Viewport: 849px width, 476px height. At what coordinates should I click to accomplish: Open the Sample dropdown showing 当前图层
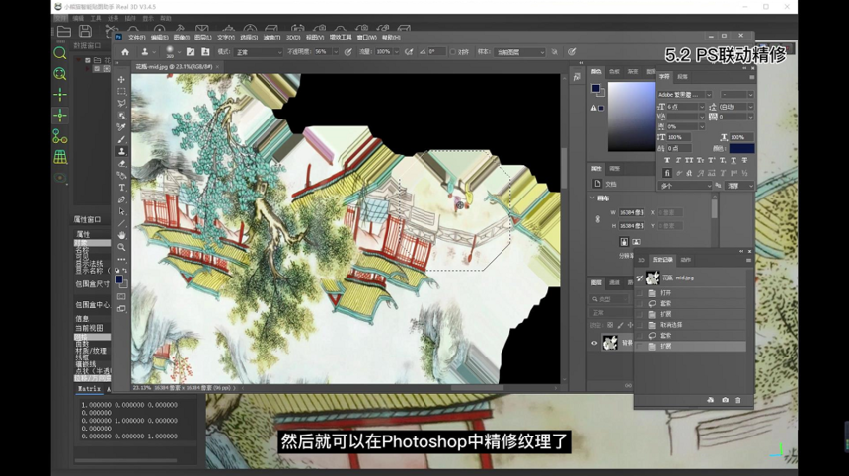[519, 52]
